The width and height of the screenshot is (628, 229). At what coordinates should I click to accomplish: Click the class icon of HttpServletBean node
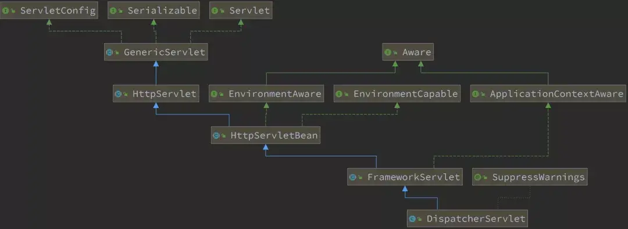coord(216,136)
